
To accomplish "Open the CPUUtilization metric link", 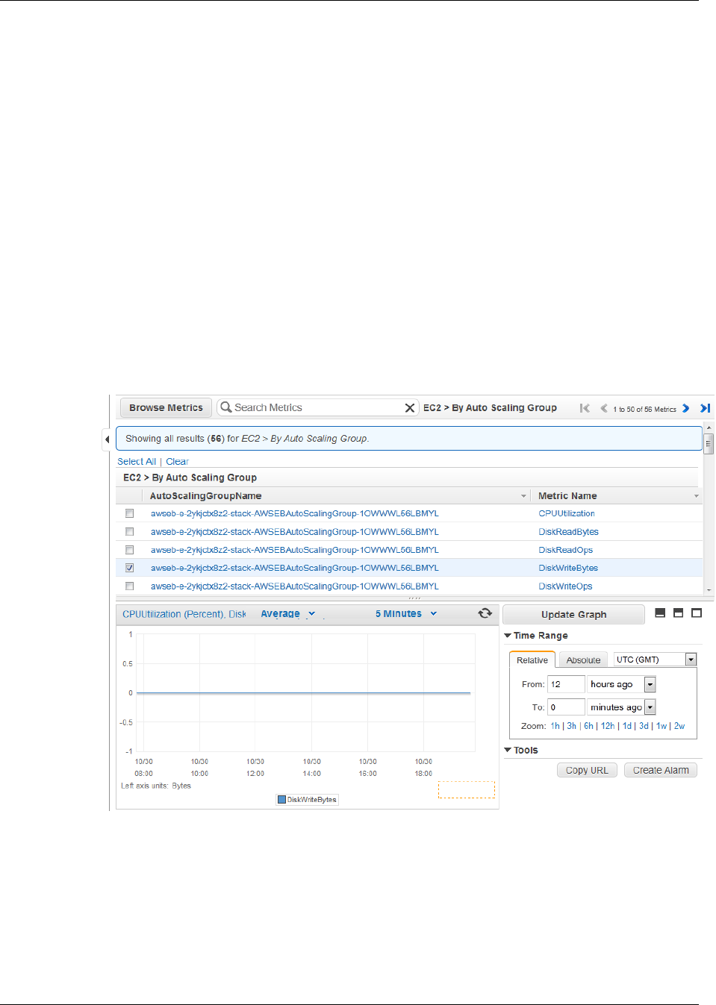I will (567, 513).
